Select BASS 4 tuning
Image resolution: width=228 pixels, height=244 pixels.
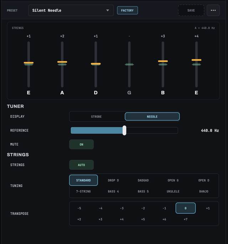113,192
